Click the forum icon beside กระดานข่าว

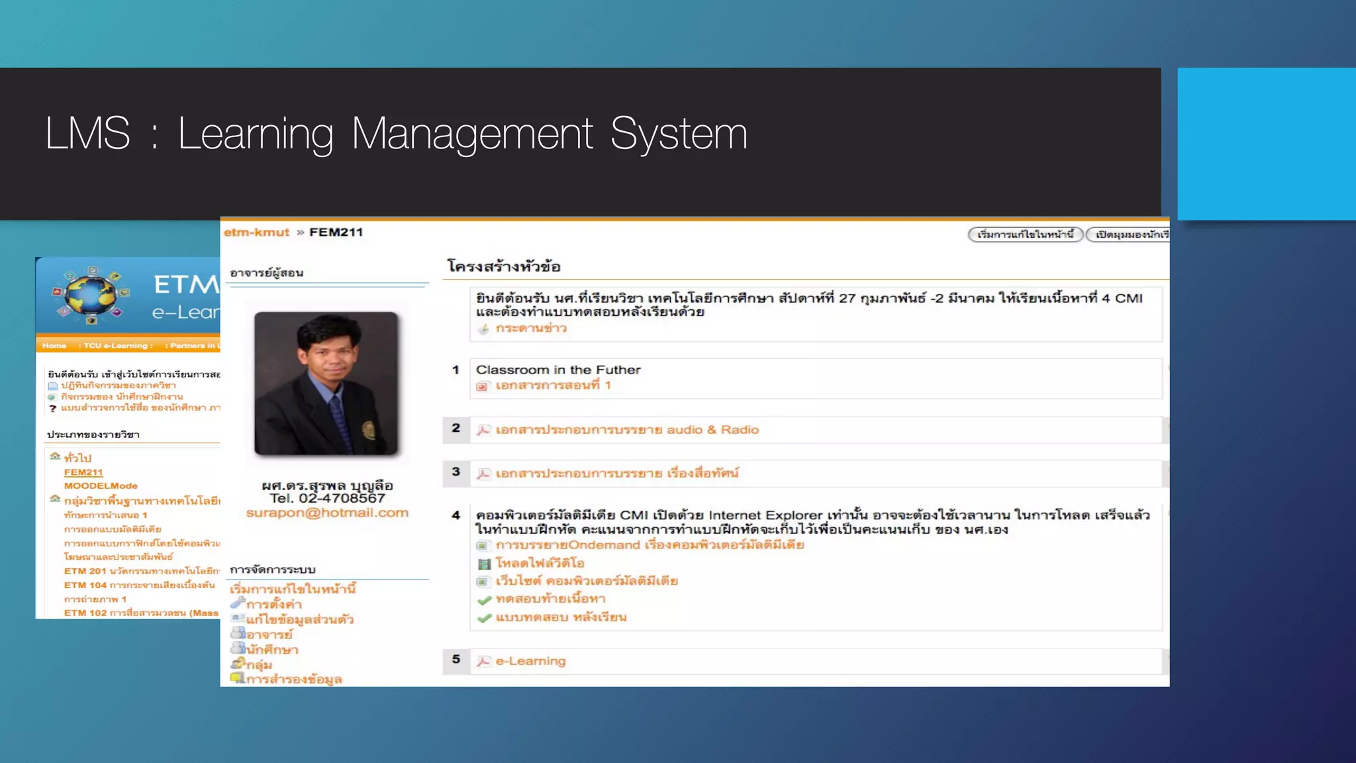484,329
